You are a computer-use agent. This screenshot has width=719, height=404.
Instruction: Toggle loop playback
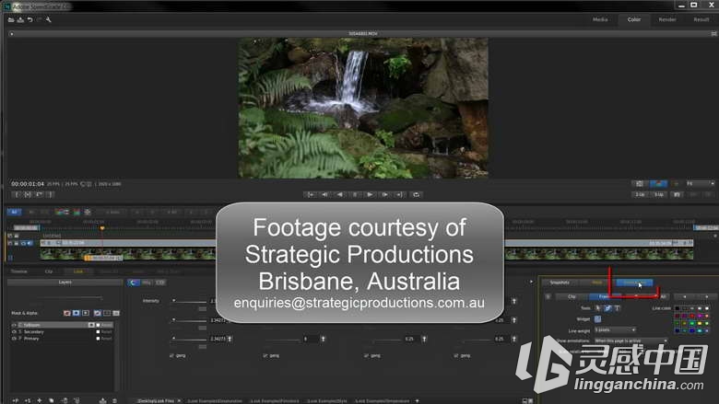pos(416,194)
